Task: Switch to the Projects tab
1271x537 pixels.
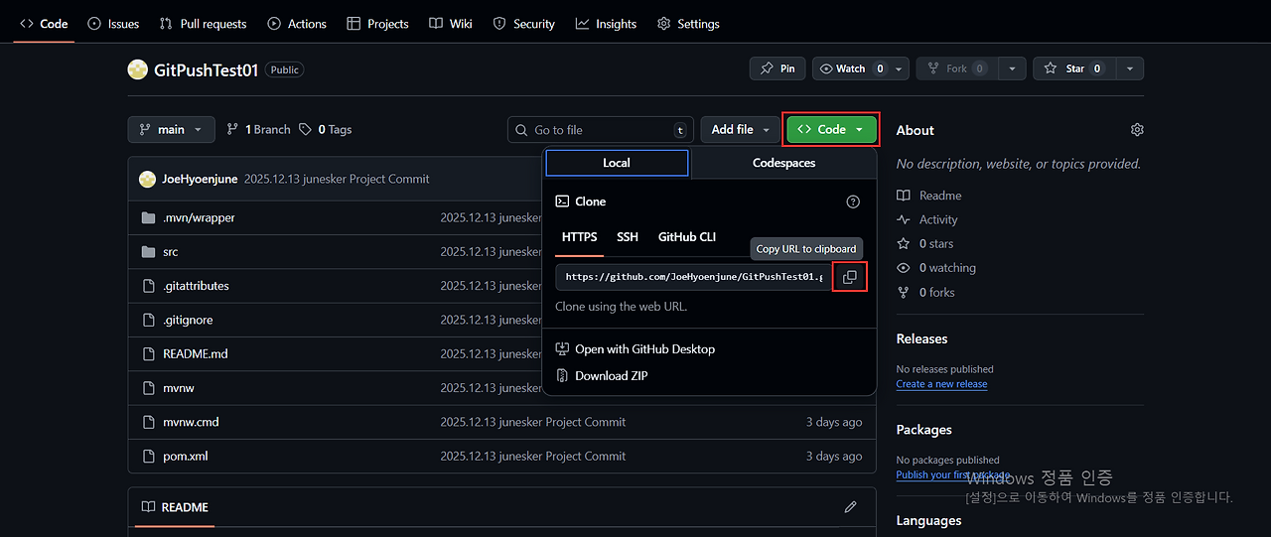Action: click(377, 24)
